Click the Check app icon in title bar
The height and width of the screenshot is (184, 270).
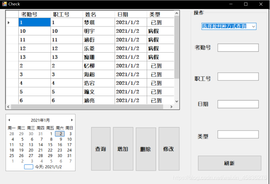click(4, 4)
